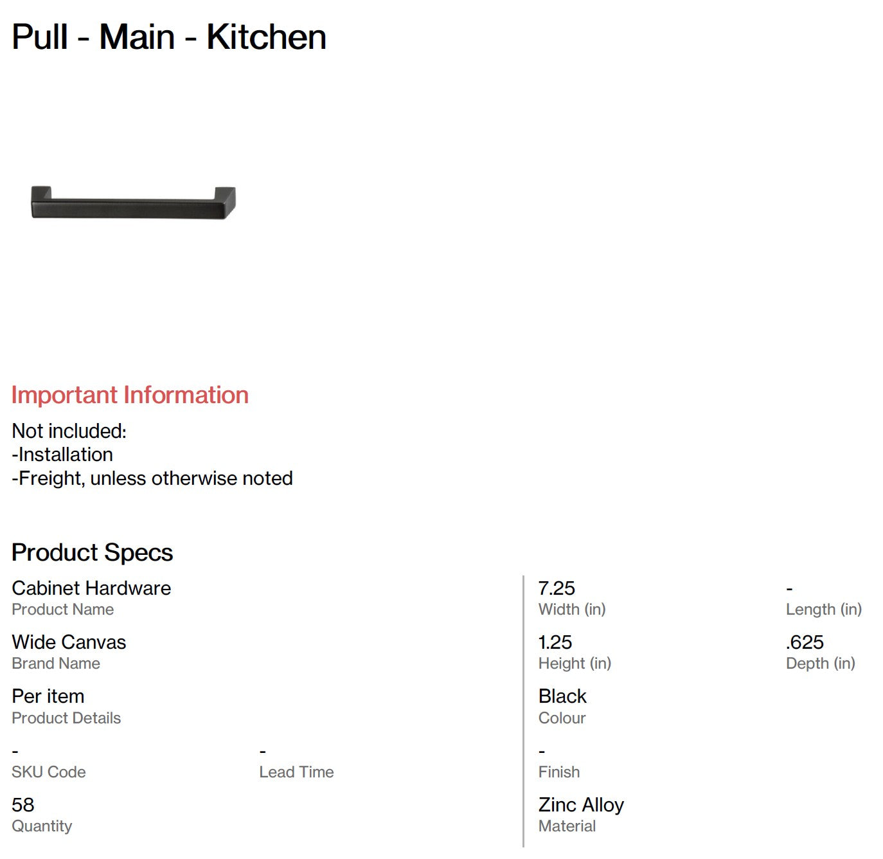Click the black cabinet pull product image

click(x=134, y=203)
